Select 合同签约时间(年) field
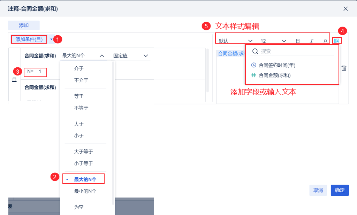The image size is (357, 215). (x=277, y=65)
